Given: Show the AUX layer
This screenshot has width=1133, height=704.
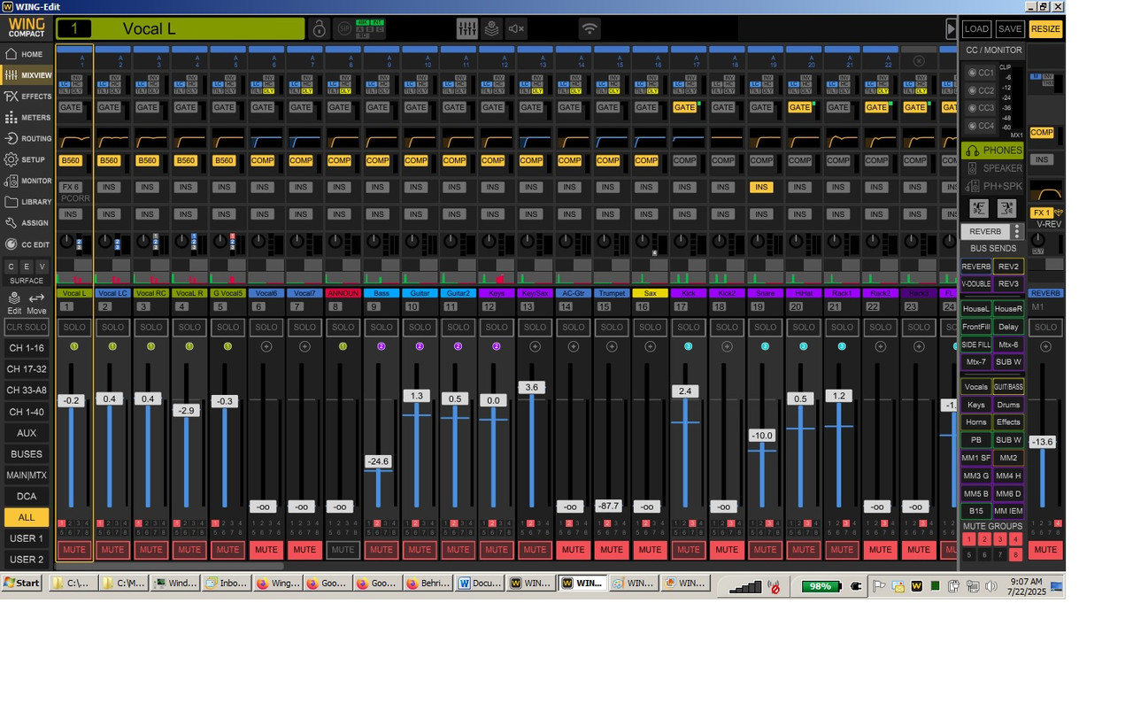Looking at the screenshot, I should pos(27,433).
